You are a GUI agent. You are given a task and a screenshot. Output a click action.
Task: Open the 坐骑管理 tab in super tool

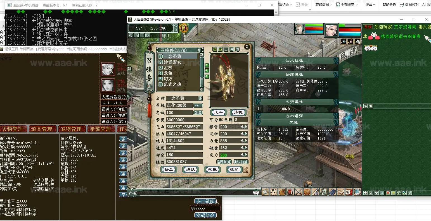pyautogui.click(x=101, y=129)
